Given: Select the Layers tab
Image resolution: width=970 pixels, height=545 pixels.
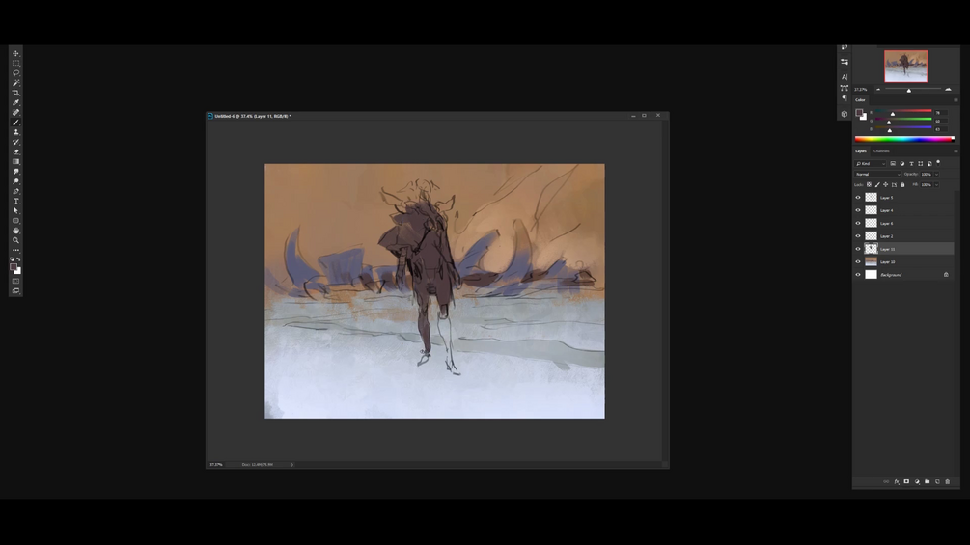Looking at the screenshot, I should [861, 151].
